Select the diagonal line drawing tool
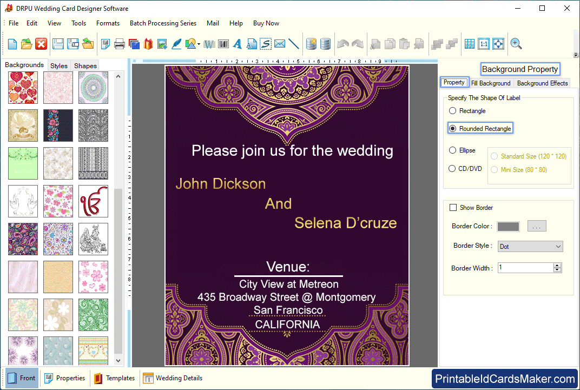This screenshot has height=390, width=580. 294,44
